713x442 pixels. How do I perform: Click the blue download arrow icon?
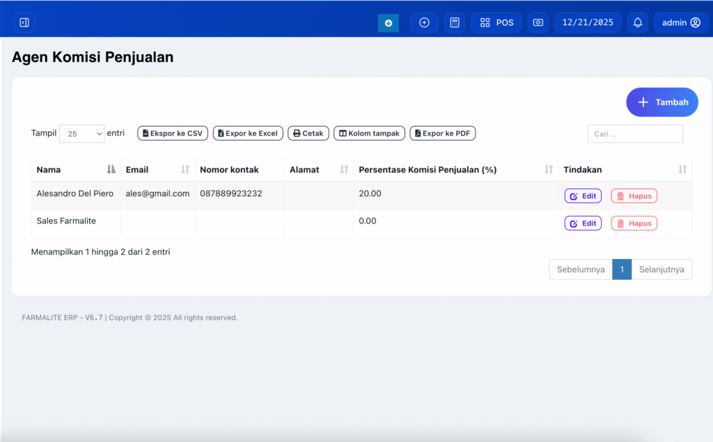click(388, 22)
